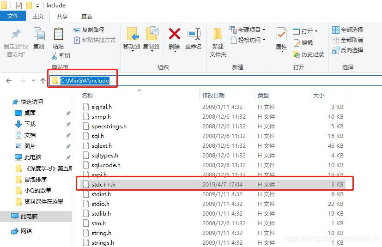Click Select all (全部选择)

coord(348,30)
